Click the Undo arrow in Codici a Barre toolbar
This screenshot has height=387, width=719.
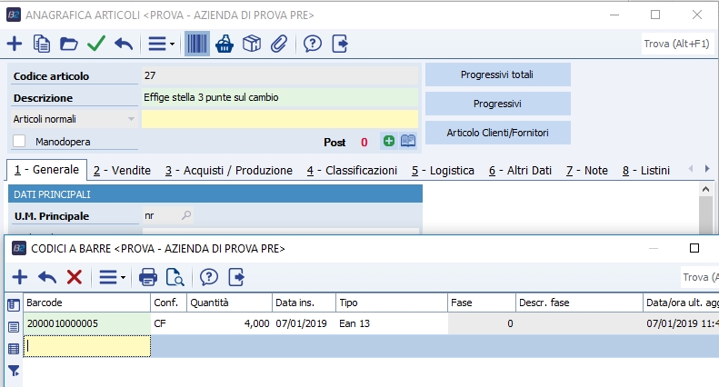click(x=47, y=277)
